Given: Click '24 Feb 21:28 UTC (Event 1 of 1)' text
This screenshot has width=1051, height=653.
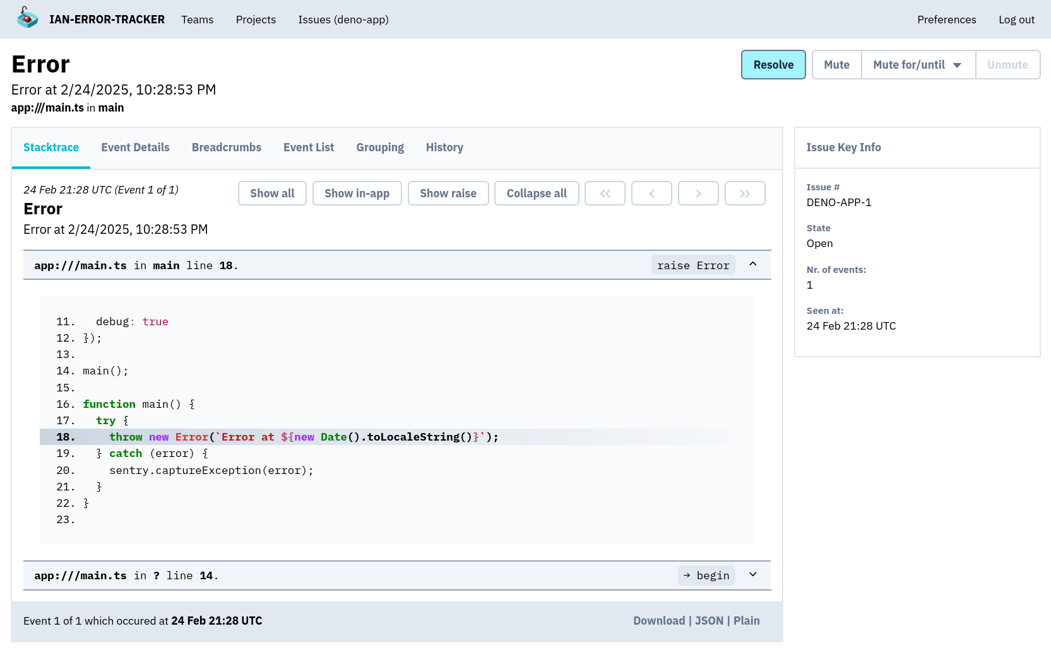Looking at the screenshot, I should pos(101,190).
